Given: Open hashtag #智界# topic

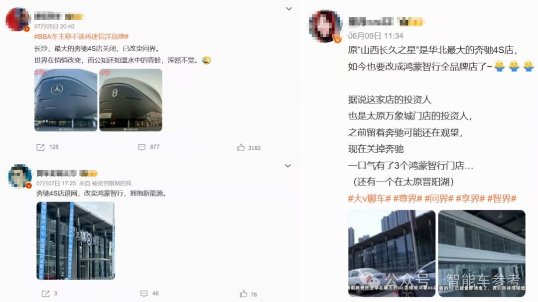Looking at the screenshot, I should pyautogui.click(x=502, y=199).
